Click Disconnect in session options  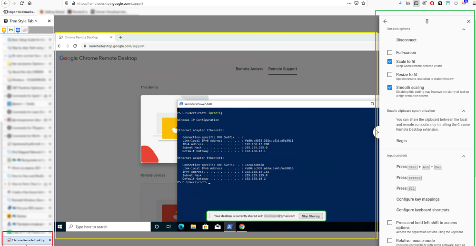[x=406, y=40]
